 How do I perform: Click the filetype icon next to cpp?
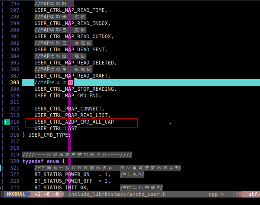(x=222, y=194)
